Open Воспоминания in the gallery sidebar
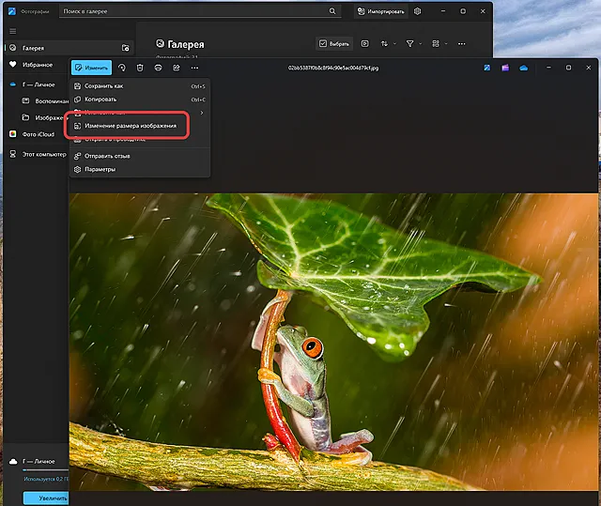The image size is (601, 506). (44, 101)
